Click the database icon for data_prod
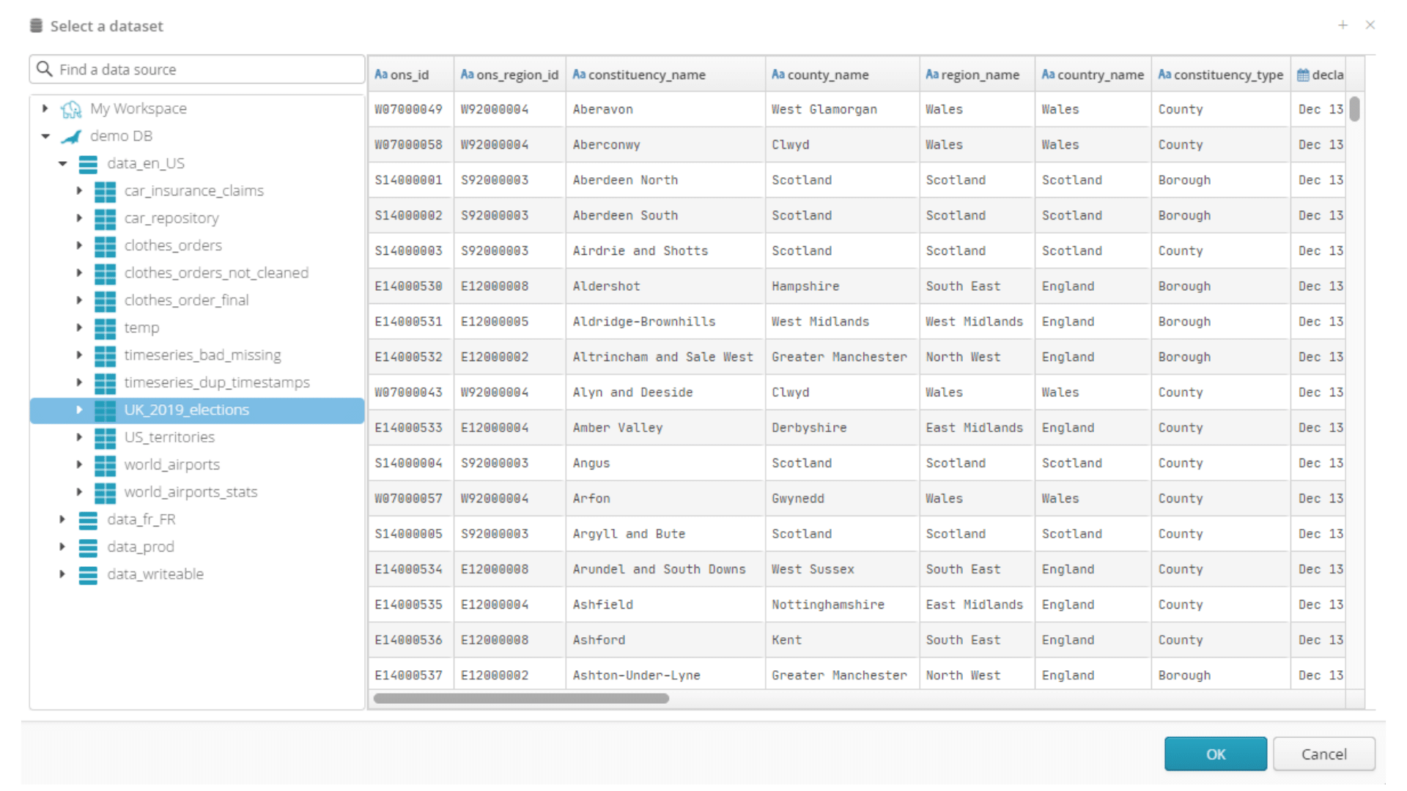The width and height of the screenshot is (1407, 791). click(x=91, y=546)
